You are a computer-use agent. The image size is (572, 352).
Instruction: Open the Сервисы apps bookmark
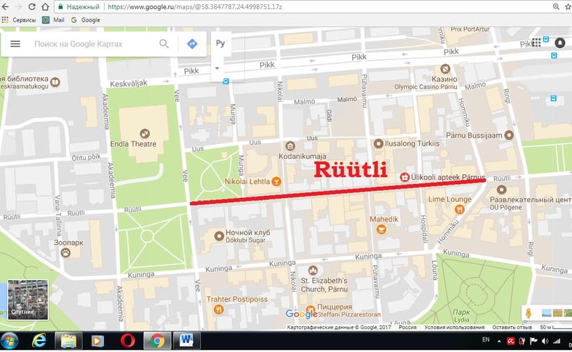click(x=19, y=20)
